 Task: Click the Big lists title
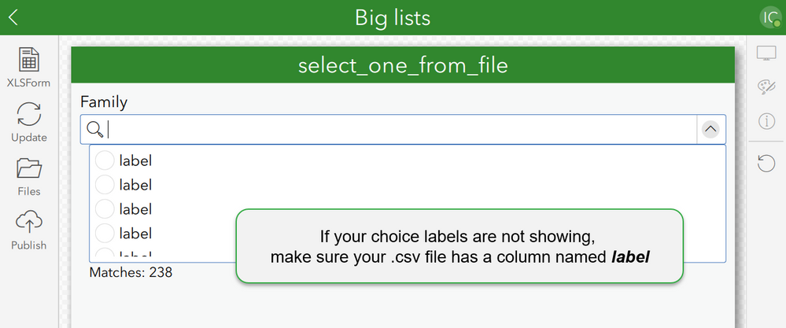tap(393, 17)
